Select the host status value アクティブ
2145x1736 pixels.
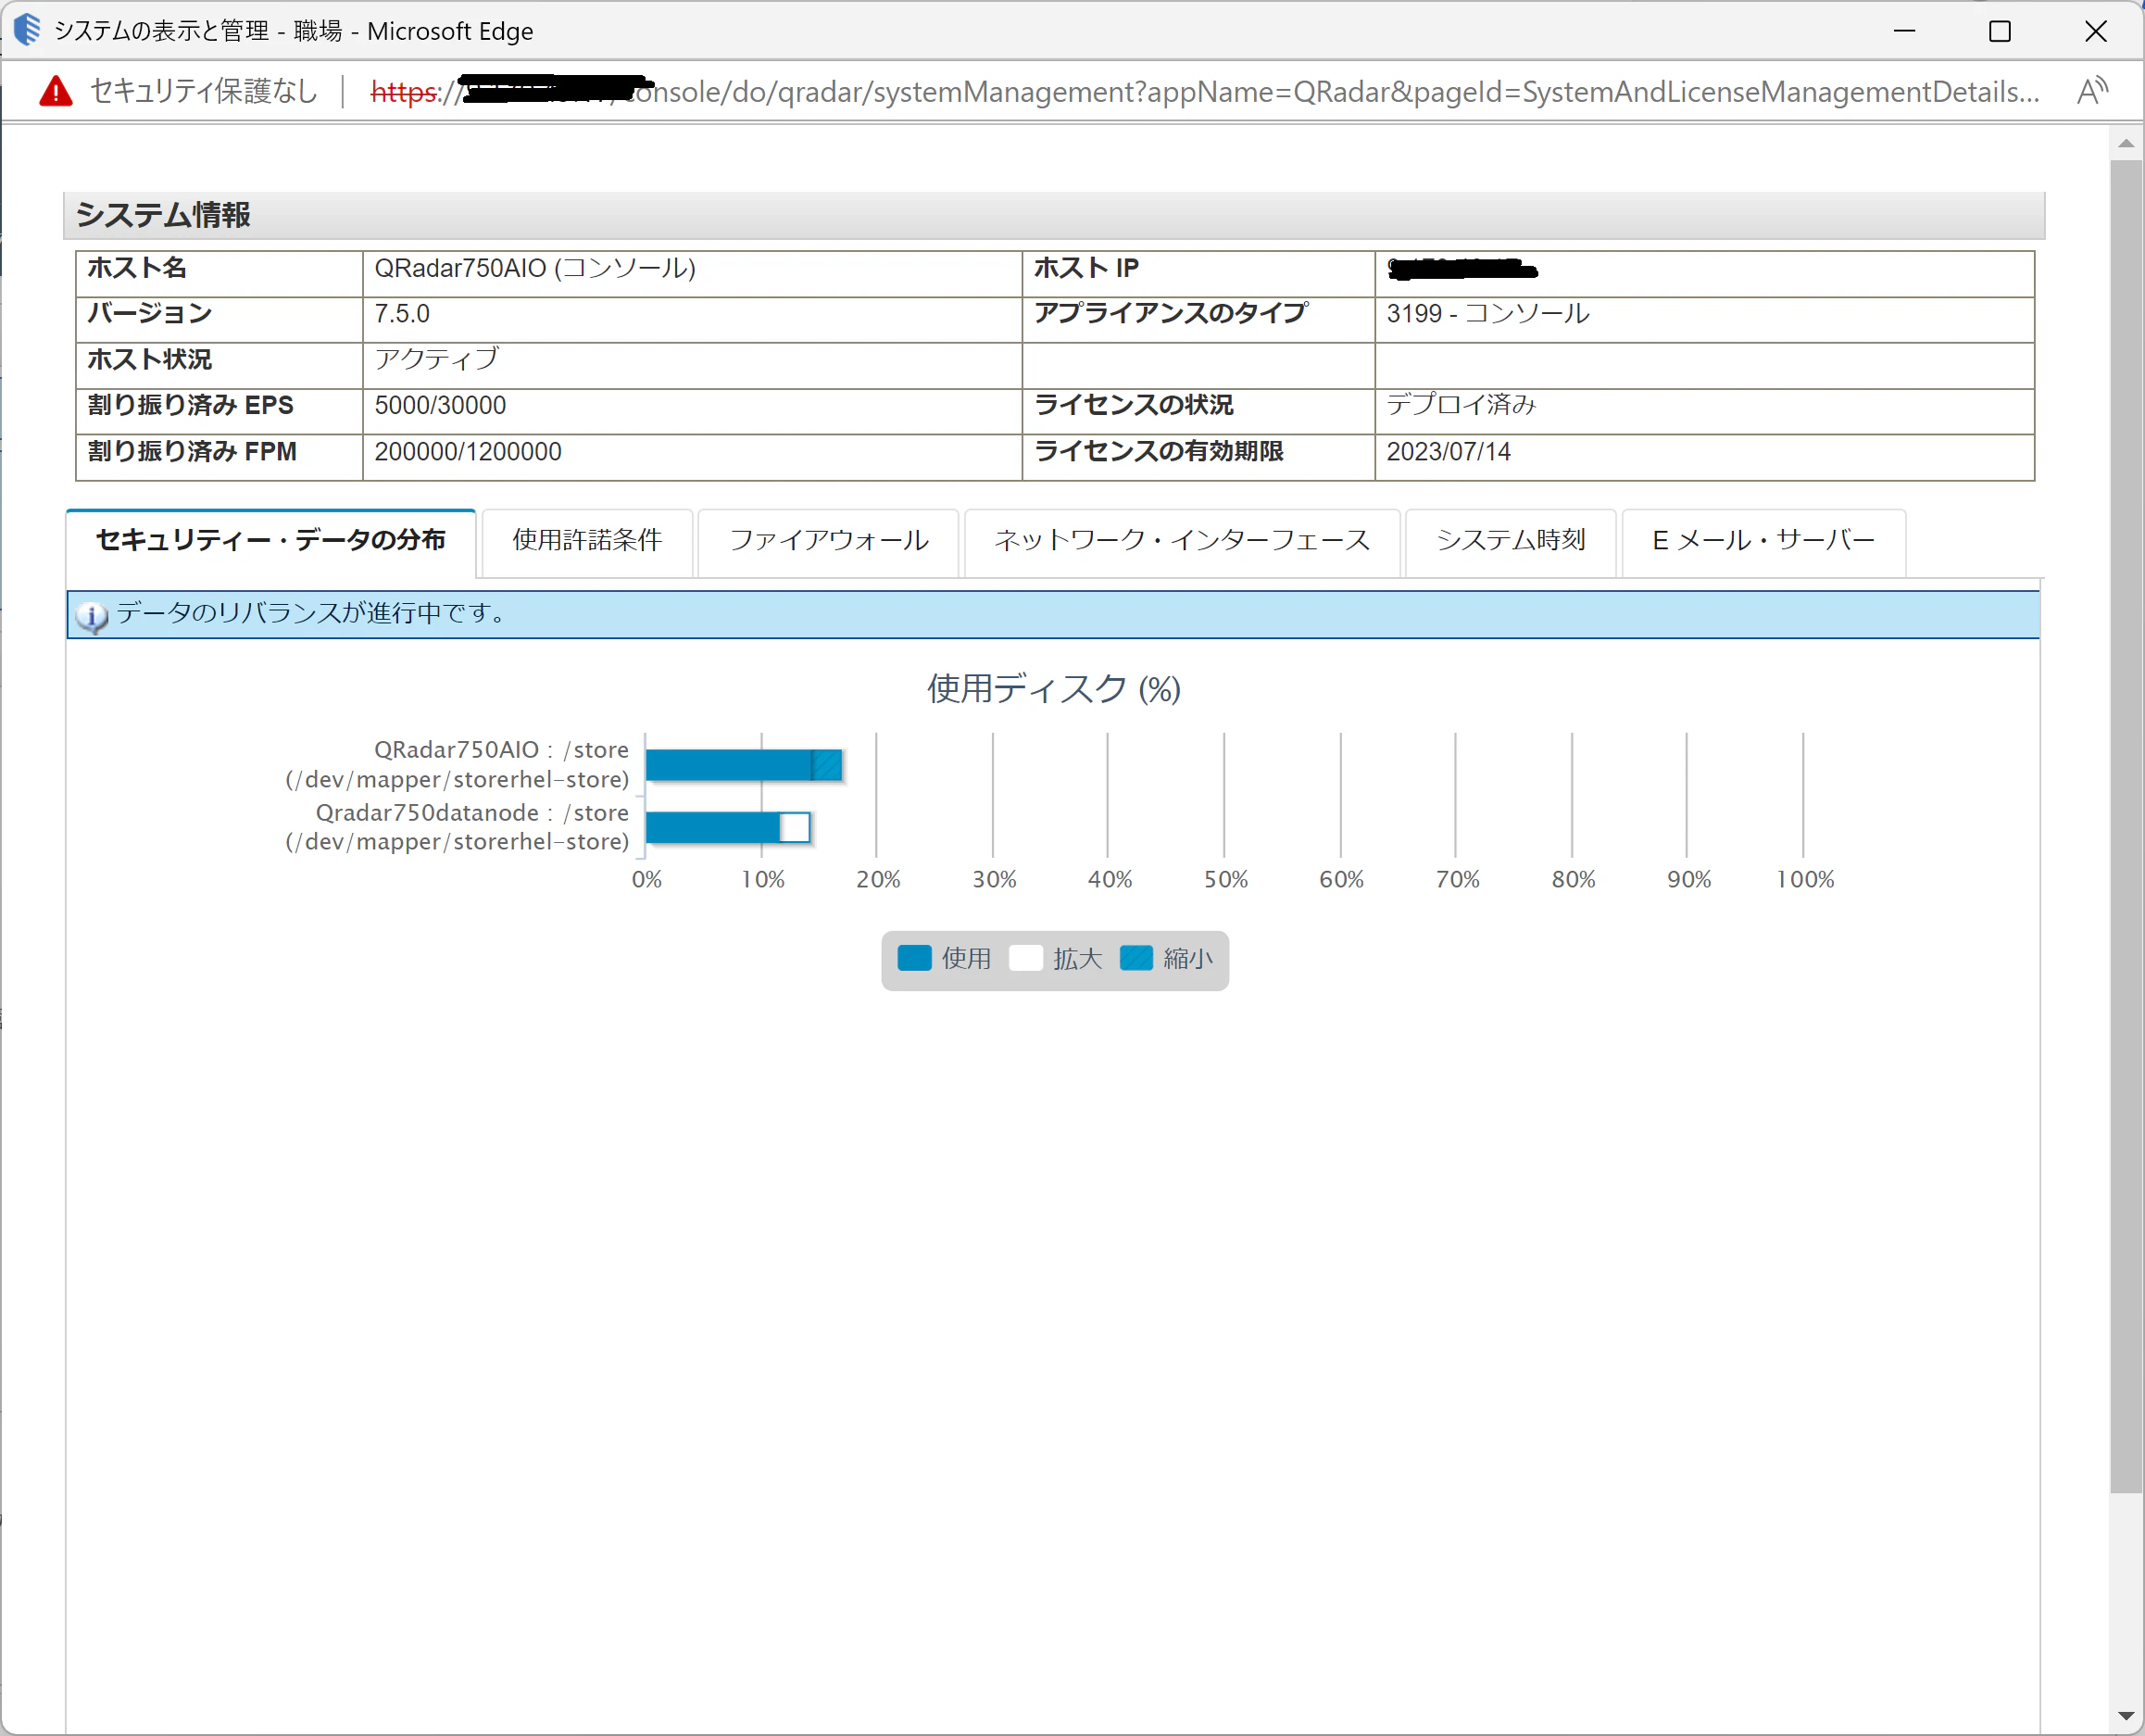[x=437, y=359]
